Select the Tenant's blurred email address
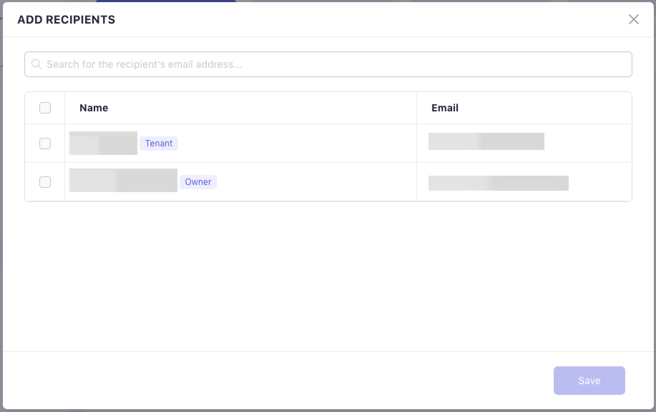656x412 pixels. [486, 141]
